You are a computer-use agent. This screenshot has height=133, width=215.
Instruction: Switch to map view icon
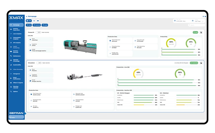38,21
